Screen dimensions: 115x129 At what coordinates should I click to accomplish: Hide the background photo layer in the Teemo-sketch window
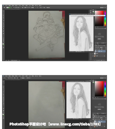click(x=93, y=56)
